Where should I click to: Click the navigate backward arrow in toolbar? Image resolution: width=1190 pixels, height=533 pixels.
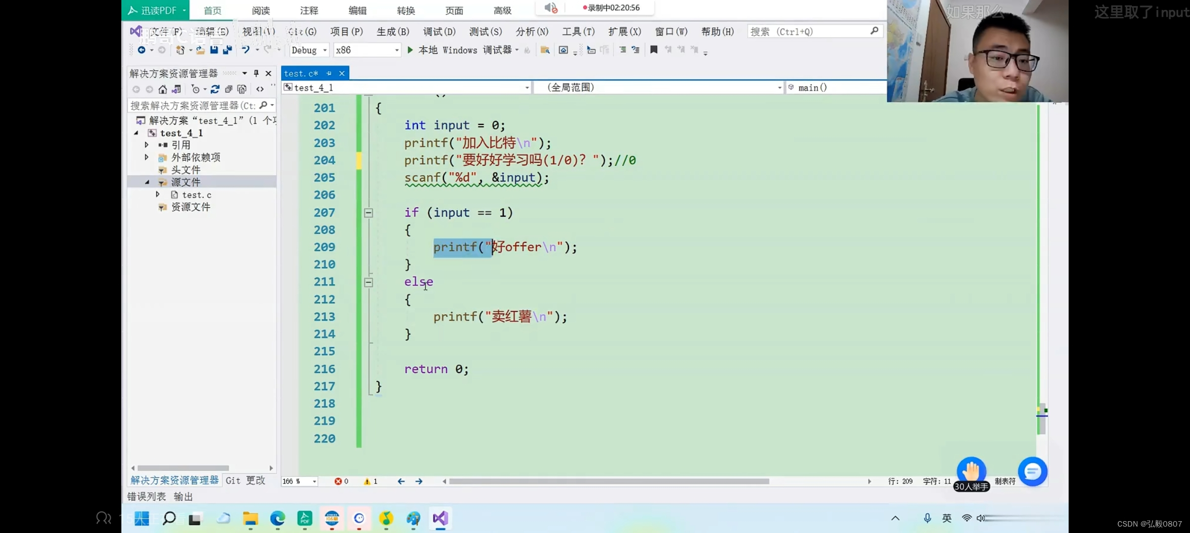pos(142,50)
